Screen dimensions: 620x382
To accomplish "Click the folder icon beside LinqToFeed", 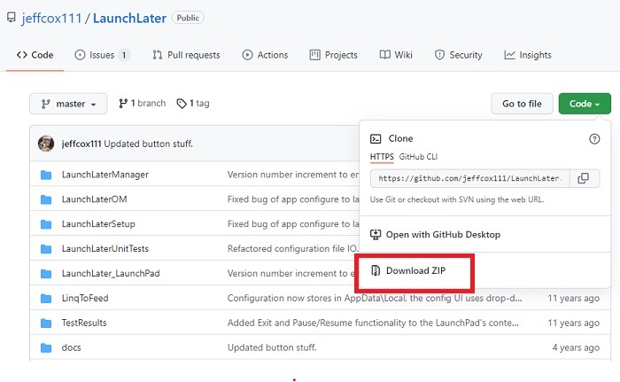I will point(46,298).
